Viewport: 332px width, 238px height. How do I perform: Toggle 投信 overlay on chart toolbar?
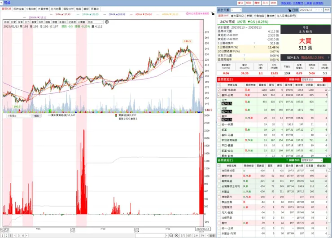(20, 22)
